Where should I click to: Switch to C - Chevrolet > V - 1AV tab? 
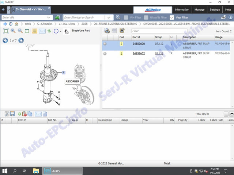coord(31,9)
